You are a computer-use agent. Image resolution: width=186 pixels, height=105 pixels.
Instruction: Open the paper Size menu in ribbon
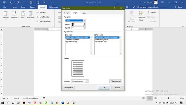coord(23,15)
